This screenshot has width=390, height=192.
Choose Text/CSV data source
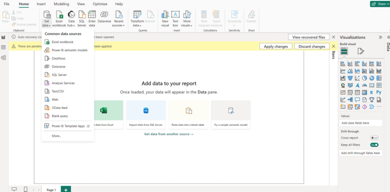click(x=68, y=91)
